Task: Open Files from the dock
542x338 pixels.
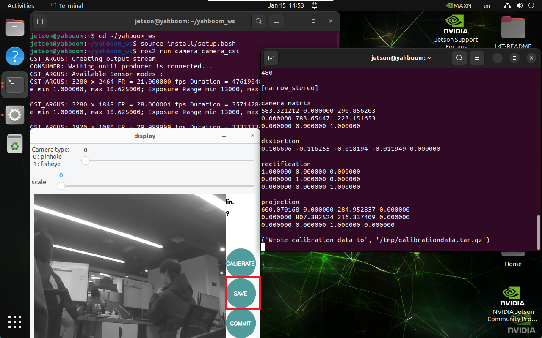Action: click(15, 27)
